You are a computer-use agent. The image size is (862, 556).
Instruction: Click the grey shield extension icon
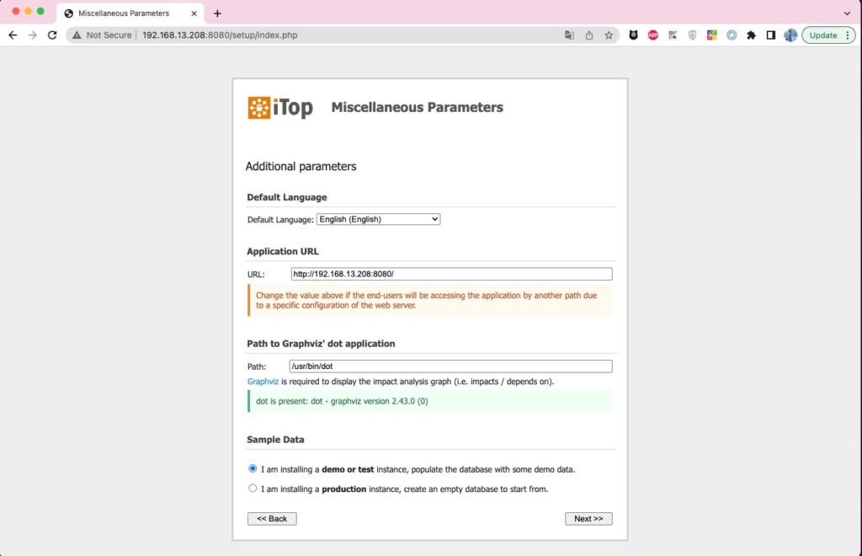[692, 35]
